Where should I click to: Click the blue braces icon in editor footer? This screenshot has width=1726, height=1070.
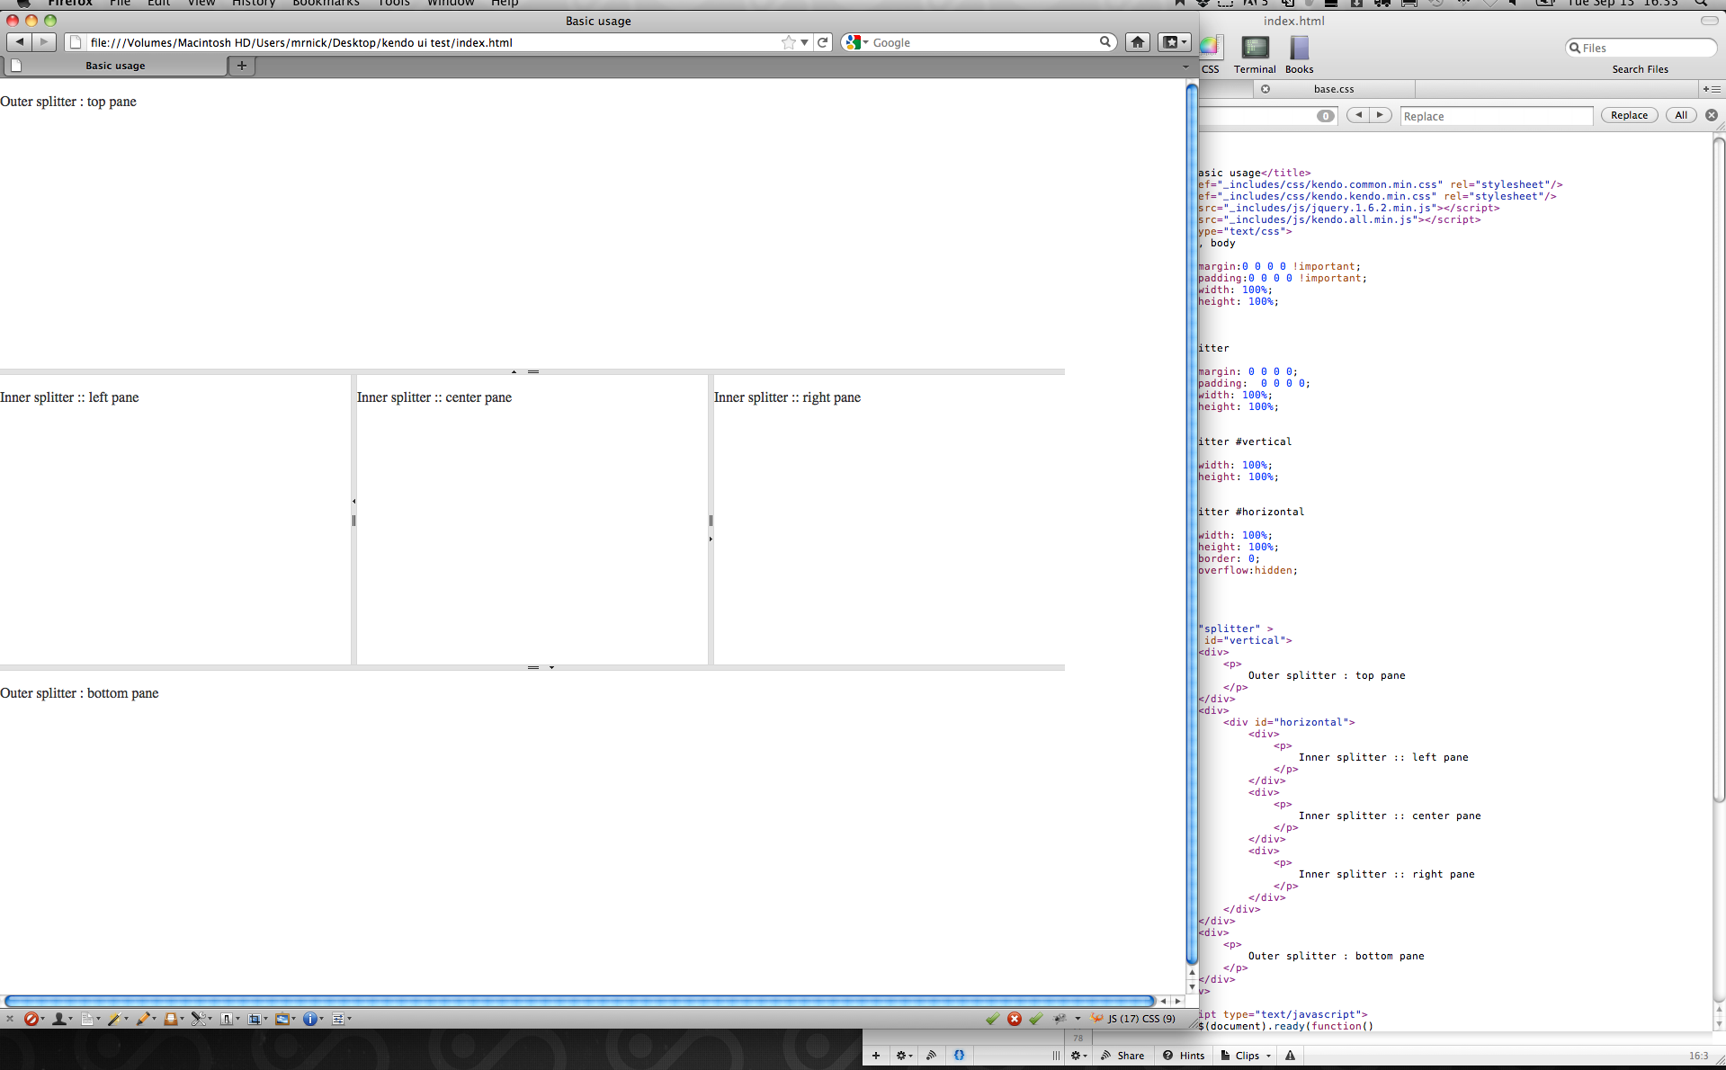959,1056
